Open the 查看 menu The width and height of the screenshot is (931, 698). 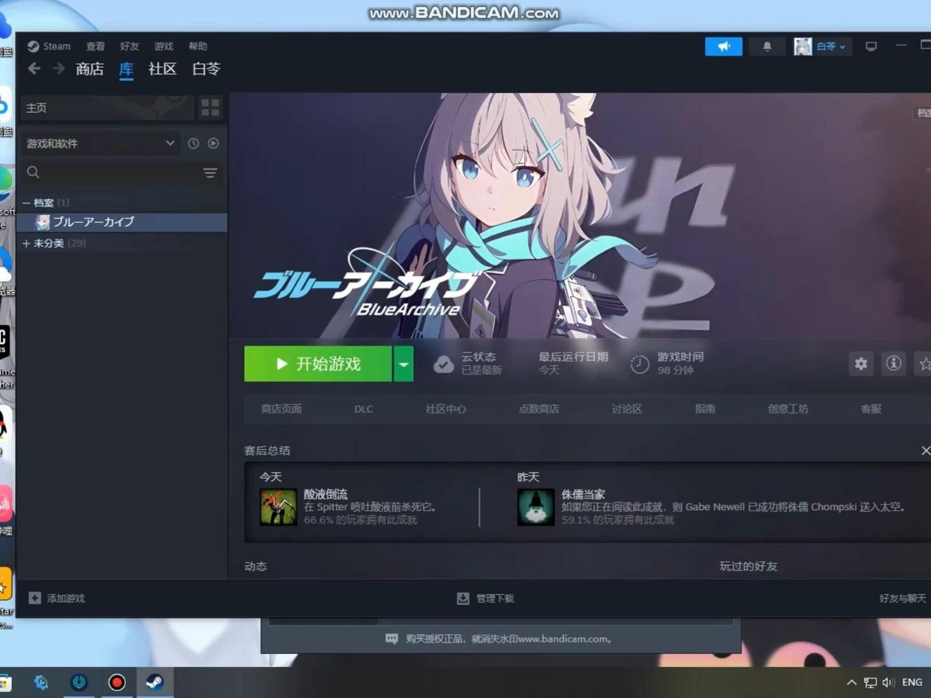[x=95, y=47]
